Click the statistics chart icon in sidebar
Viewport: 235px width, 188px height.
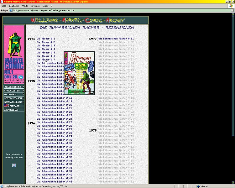pyautogui.click(x=14, y=165)
